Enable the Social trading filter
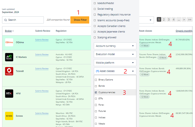Image resolution: width=195 pixels, height=127 pixels. pos(95,9)
